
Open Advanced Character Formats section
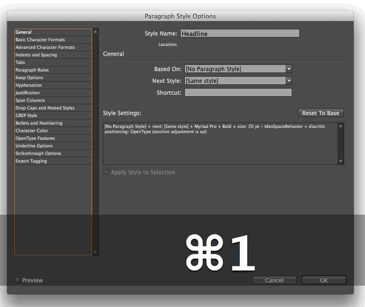pyautogui.click(x=45, y=47)
